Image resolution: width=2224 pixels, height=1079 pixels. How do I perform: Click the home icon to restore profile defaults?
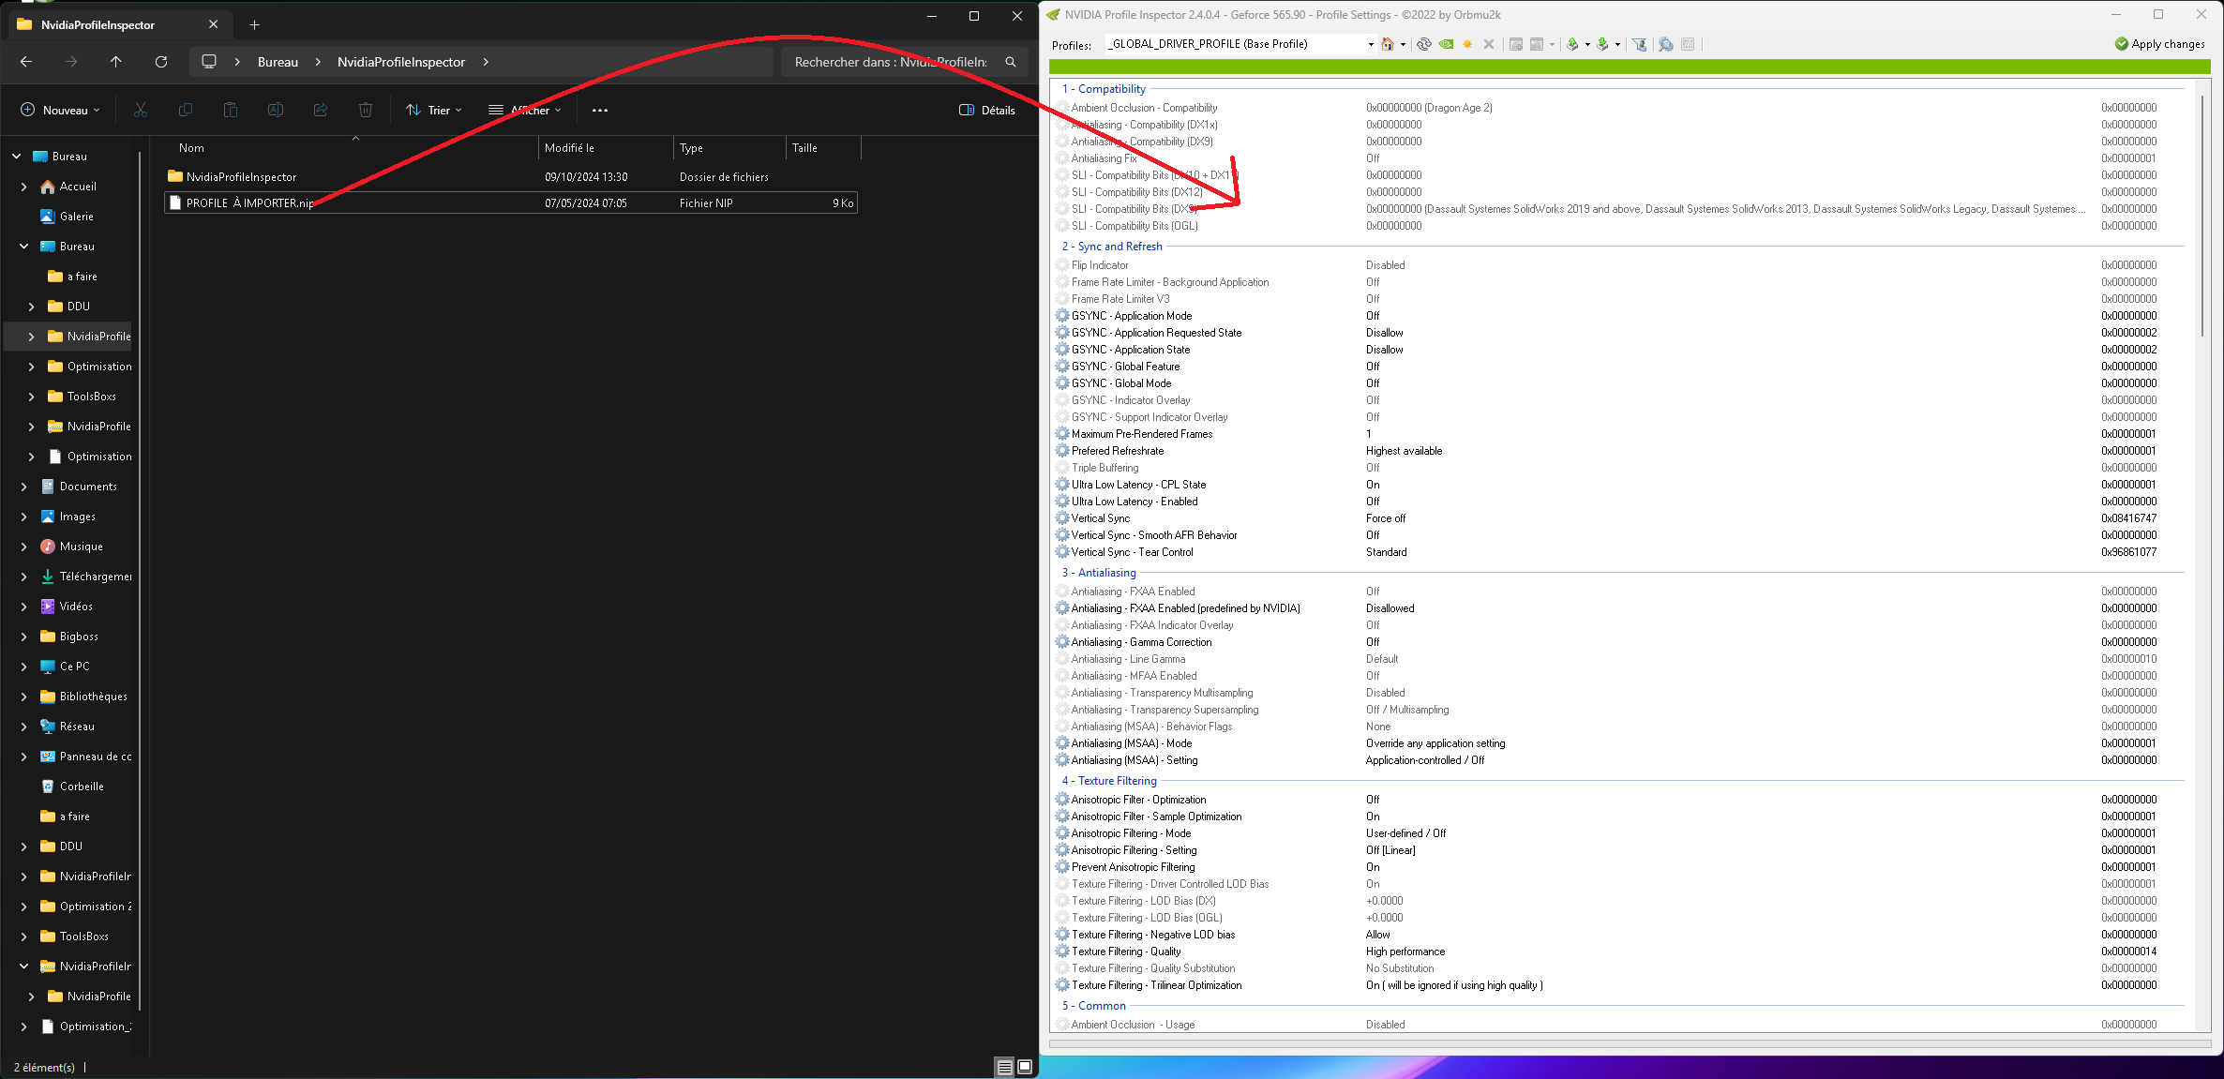pos(1388,44)
